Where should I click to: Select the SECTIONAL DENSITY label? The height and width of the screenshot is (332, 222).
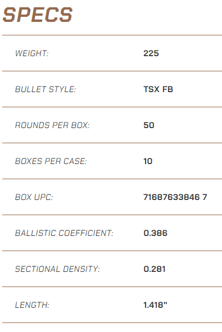(x=57, y=269)
